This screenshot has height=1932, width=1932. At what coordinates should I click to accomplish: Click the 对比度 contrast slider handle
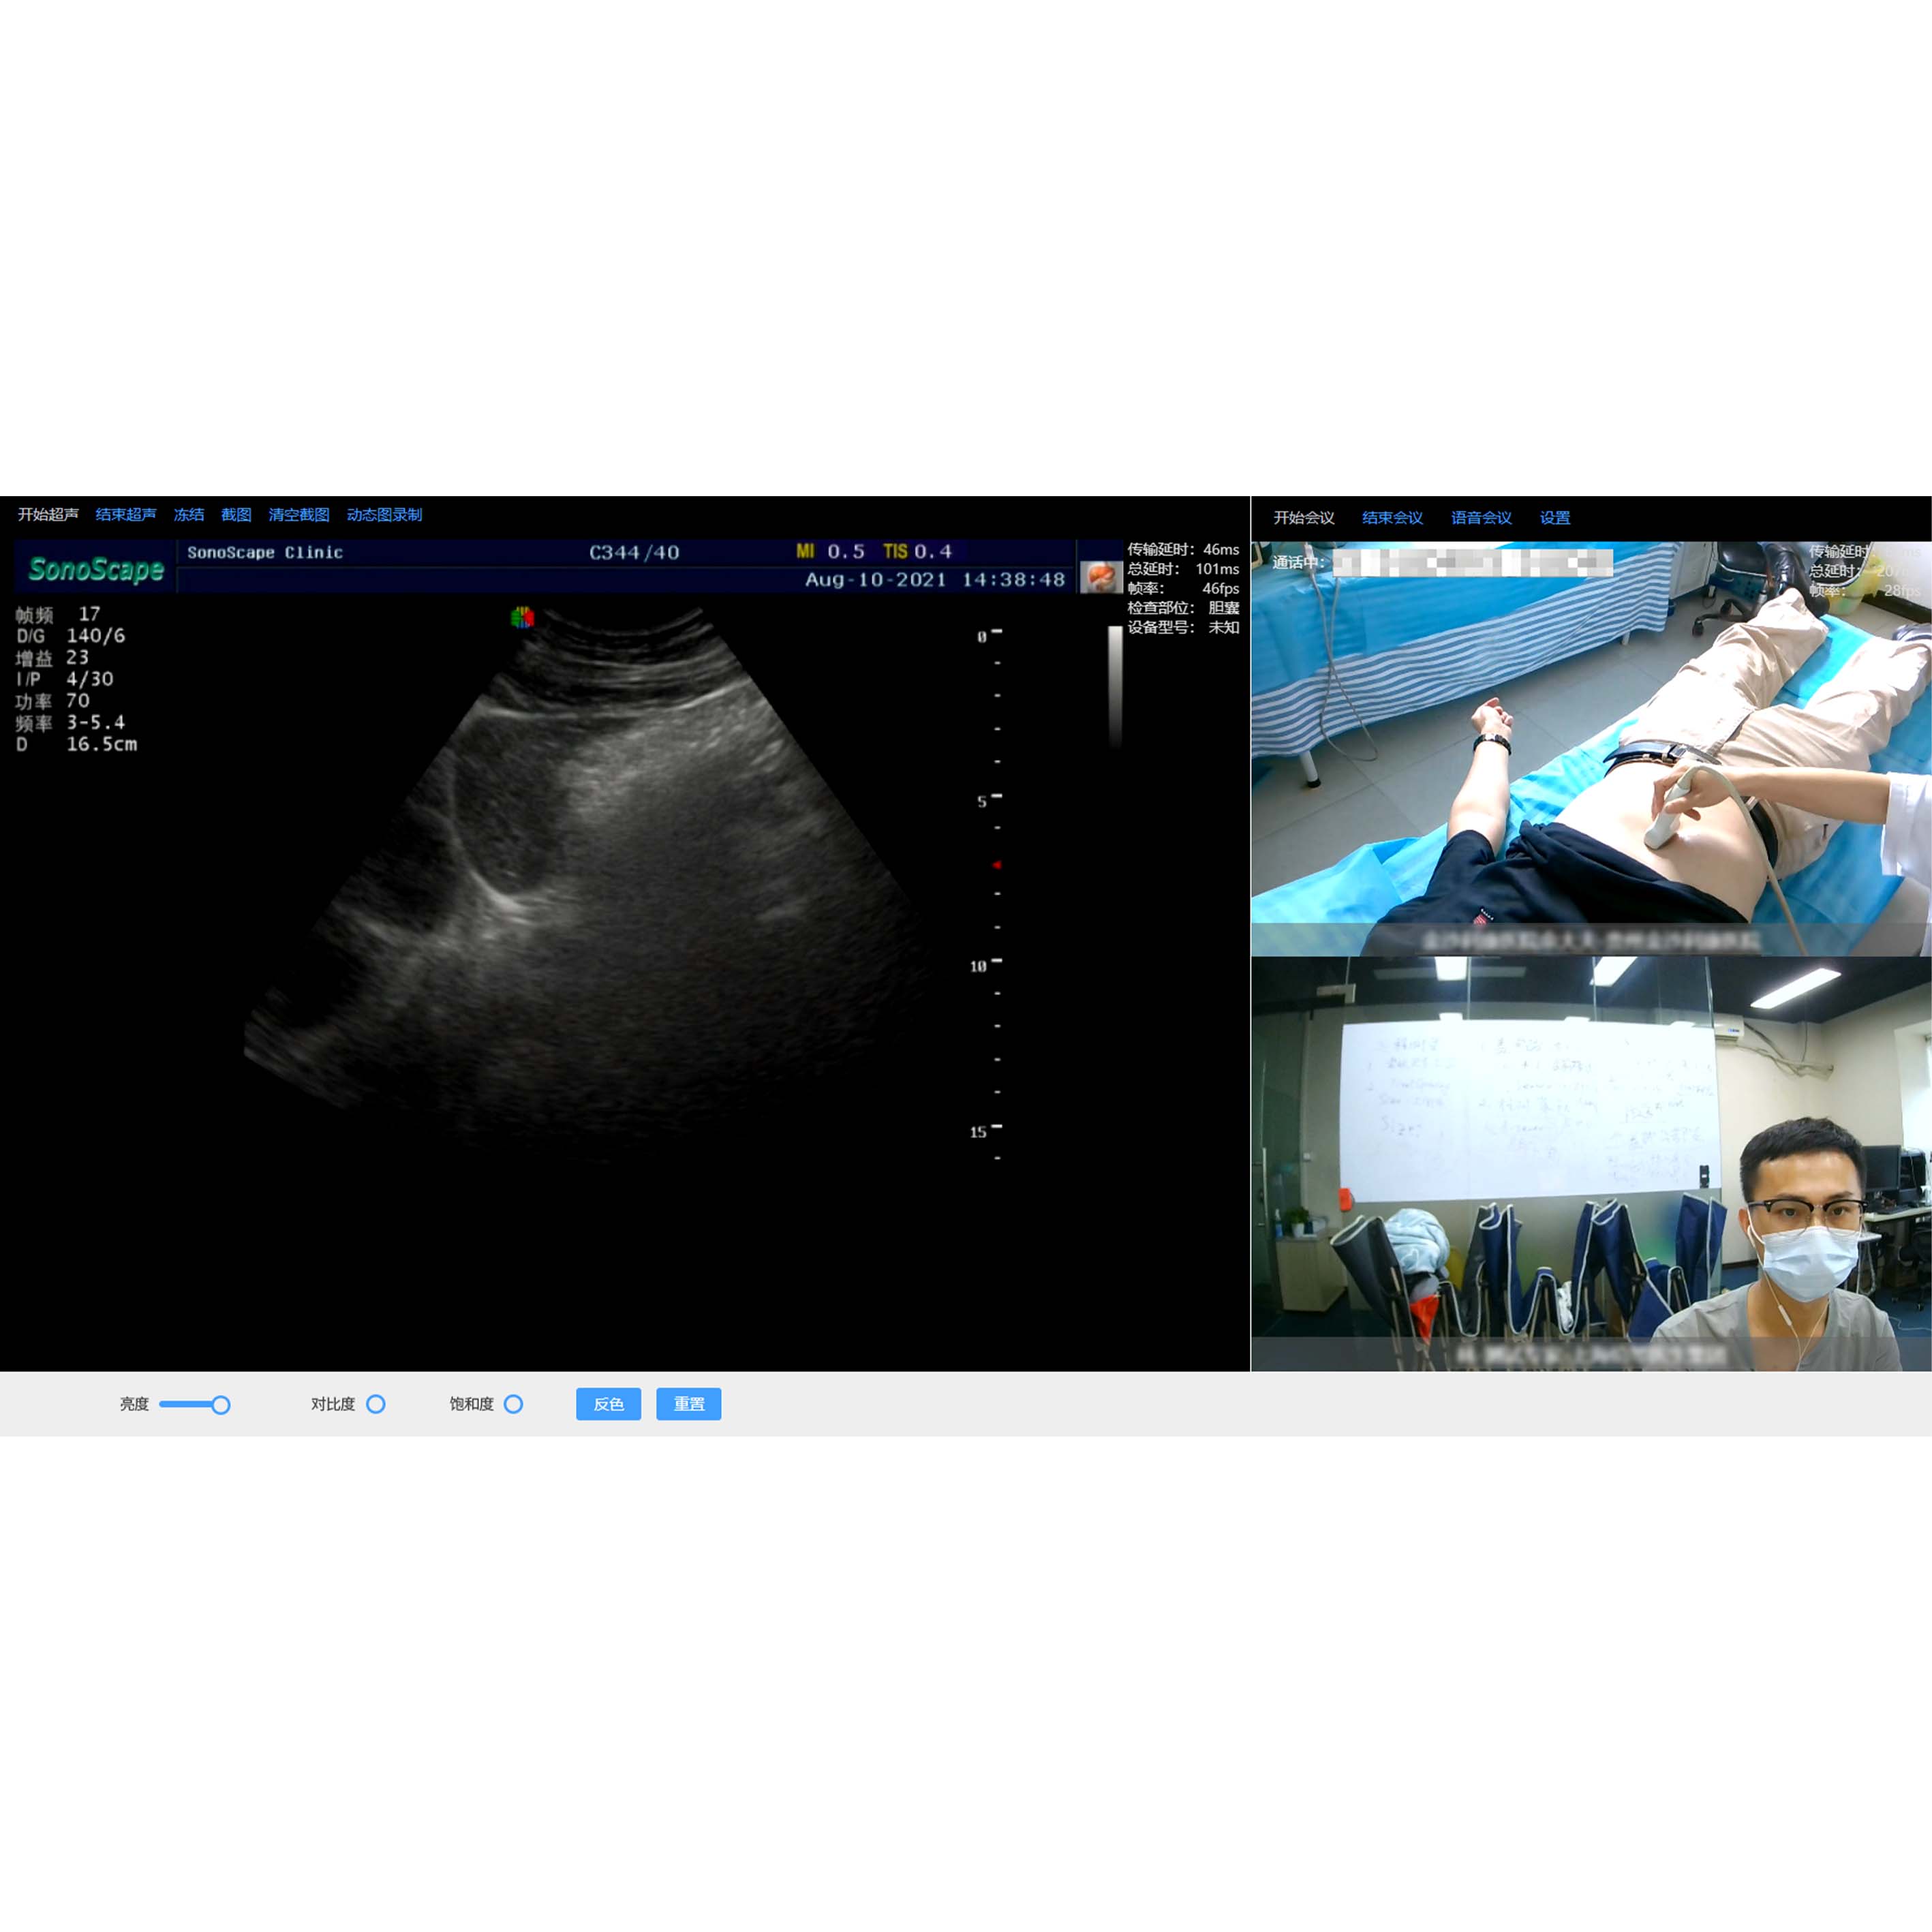(376, 1404)
